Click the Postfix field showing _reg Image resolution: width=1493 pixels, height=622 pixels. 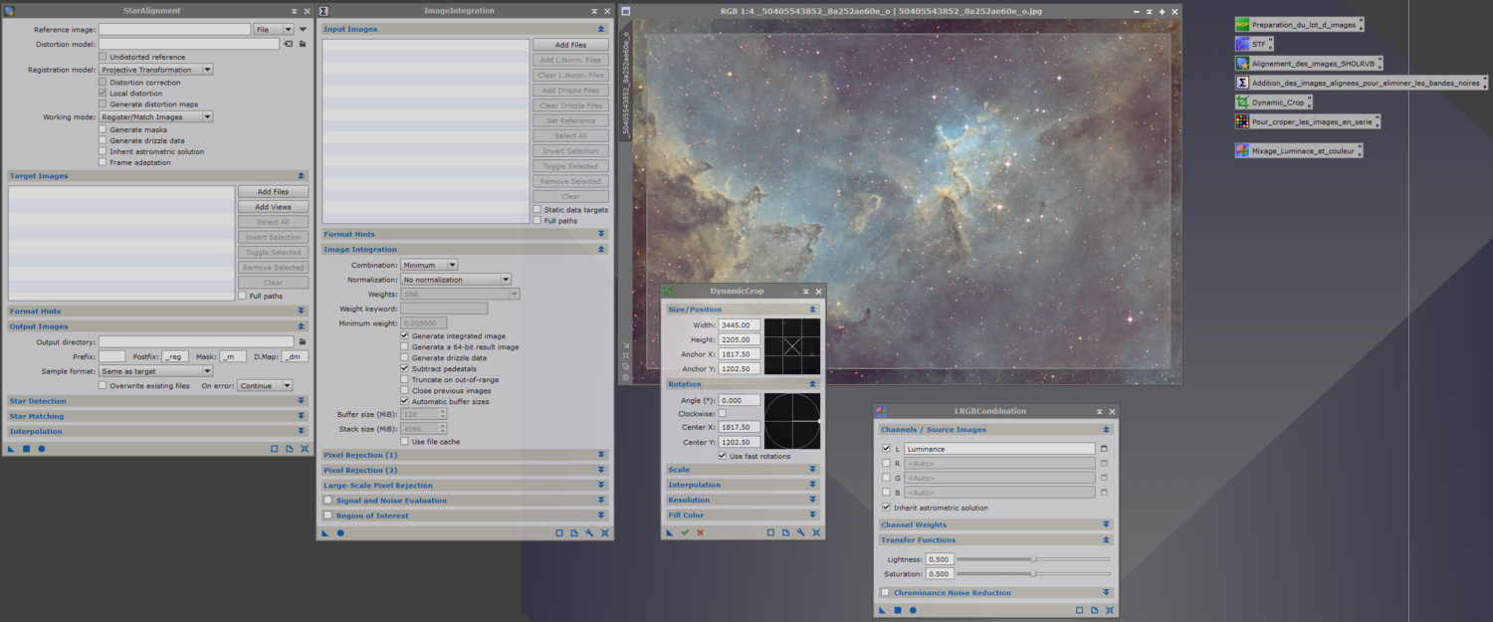175,356
